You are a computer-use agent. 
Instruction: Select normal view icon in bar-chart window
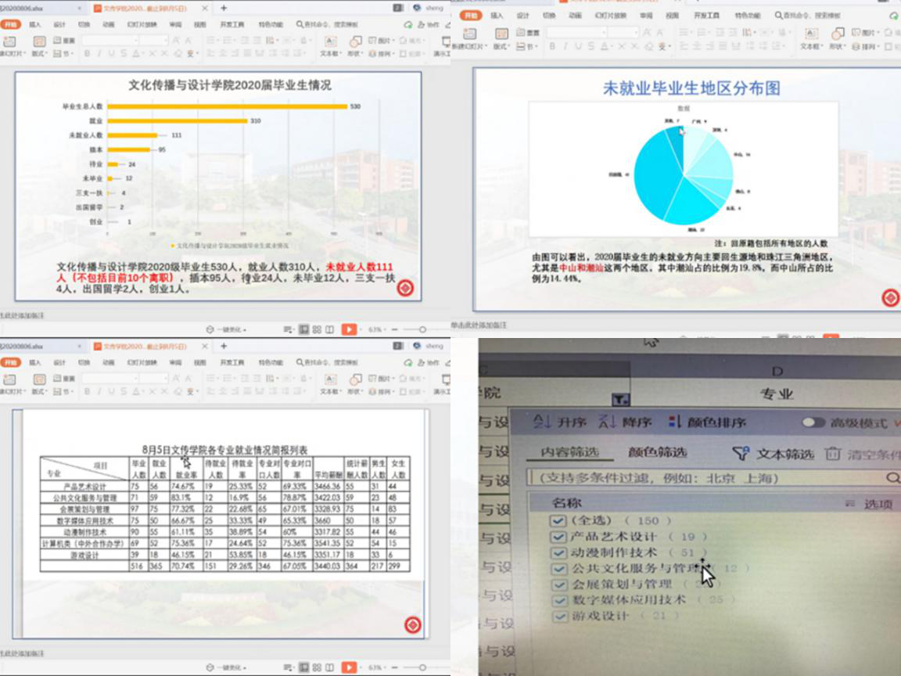click(x=304, y=329)
